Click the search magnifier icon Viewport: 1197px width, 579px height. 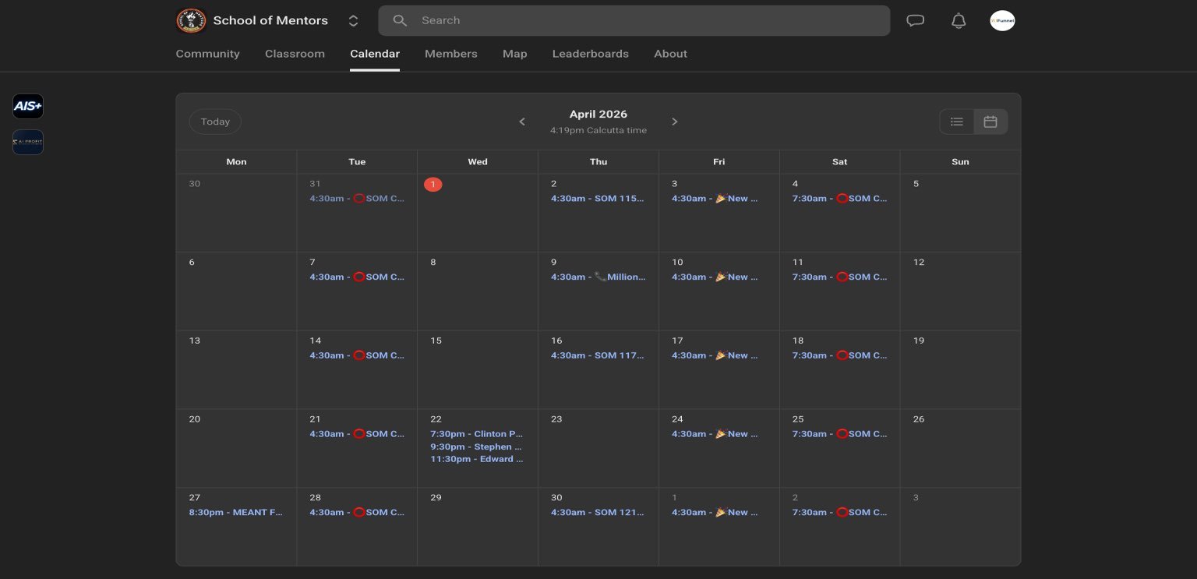point(400,20)
